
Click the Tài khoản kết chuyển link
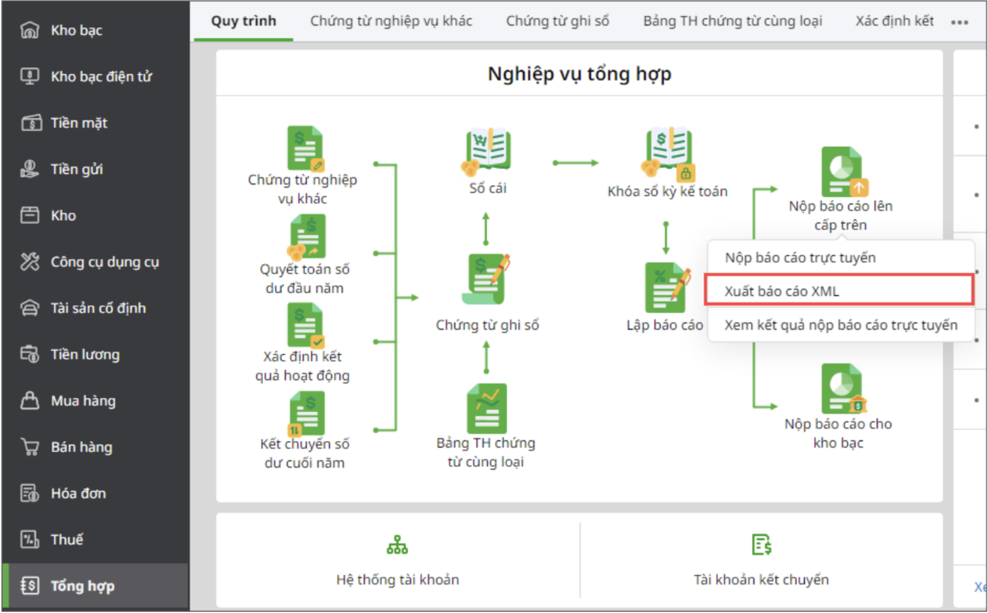click(761, 579)
